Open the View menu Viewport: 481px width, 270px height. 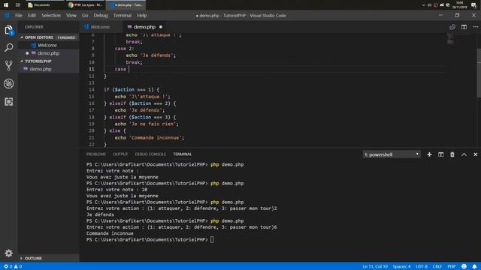[x=71, y=15]
